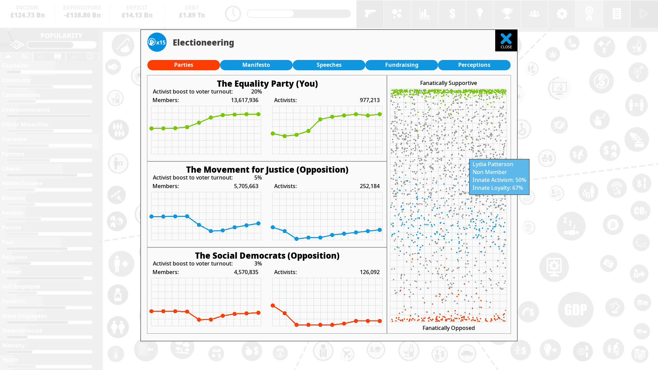Expand the Ethnic Minorities voter group

(x=25, y=124)
